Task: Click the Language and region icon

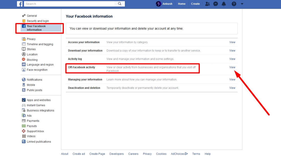Action: [x=24, y=64]
